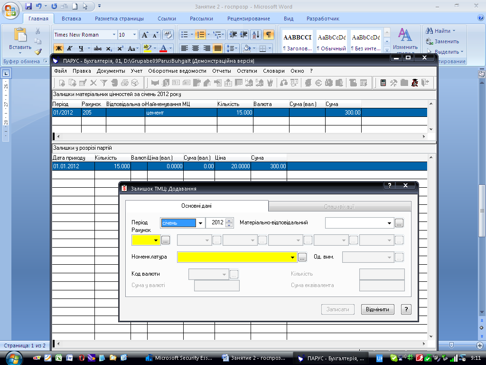This screenshot has height=365, width=486.
Task: Open the Документы menu in PARUS
Action: click(x=111, y=71)
